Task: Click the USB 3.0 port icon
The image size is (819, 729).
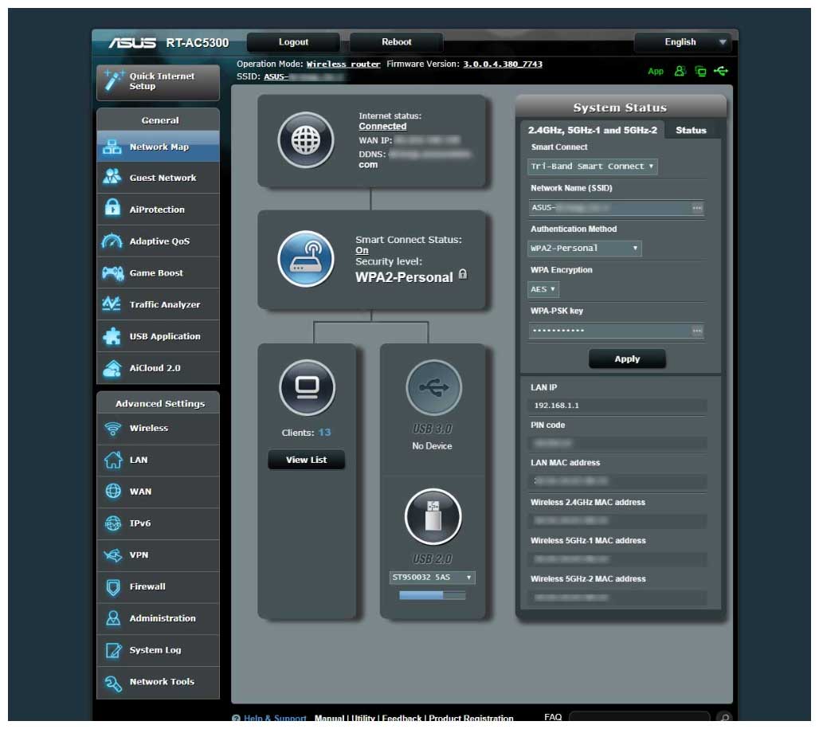Action: click(433, 387)
